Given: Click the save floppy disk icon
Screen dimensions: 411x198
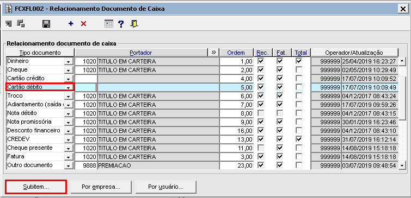Looking at the screenshot, I should coord(46,24).
